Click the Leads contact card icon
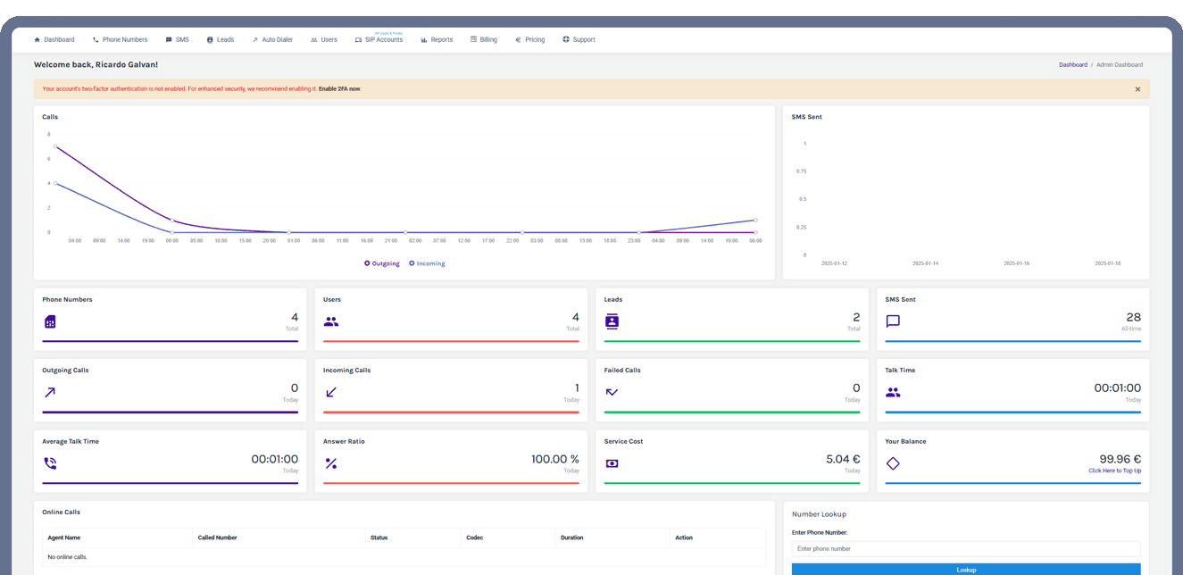This screenshot has width=1183, height=575. click(612, 321)
